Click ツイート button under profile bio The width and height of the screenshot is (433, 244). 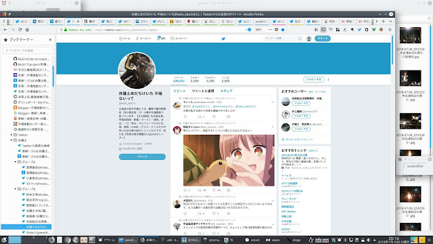142,157
